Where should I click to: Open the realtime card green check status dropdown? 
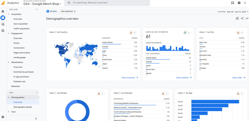(186, 33)
